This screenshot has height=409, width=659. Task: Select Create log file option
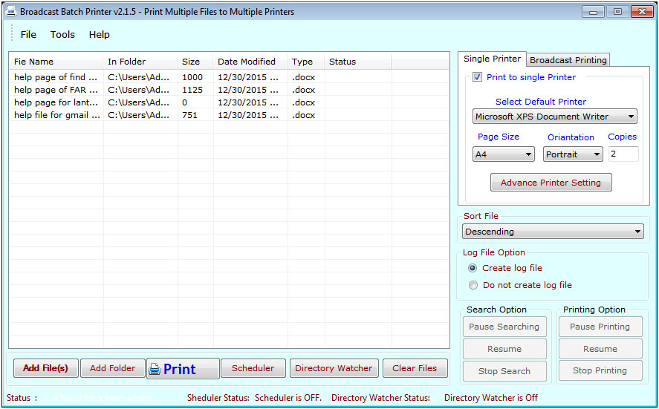[x=473, y=268]
